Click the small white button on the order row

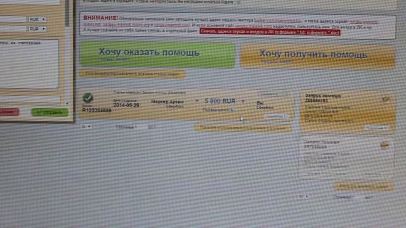click(x=277, y=117)
